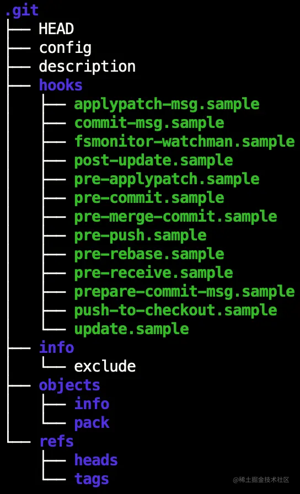
Task: Select the description file
Action: coord(87,67)
